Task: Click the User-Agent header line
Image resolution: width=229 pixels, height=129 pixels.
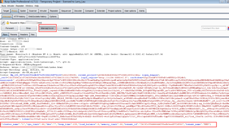Action: pos(81,54)
